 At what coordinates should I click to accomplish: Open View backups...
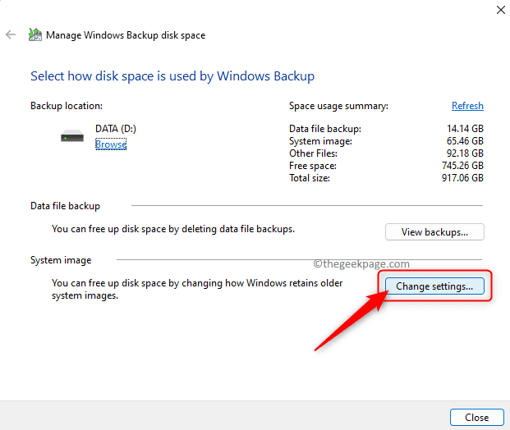[x=434, y=231]
